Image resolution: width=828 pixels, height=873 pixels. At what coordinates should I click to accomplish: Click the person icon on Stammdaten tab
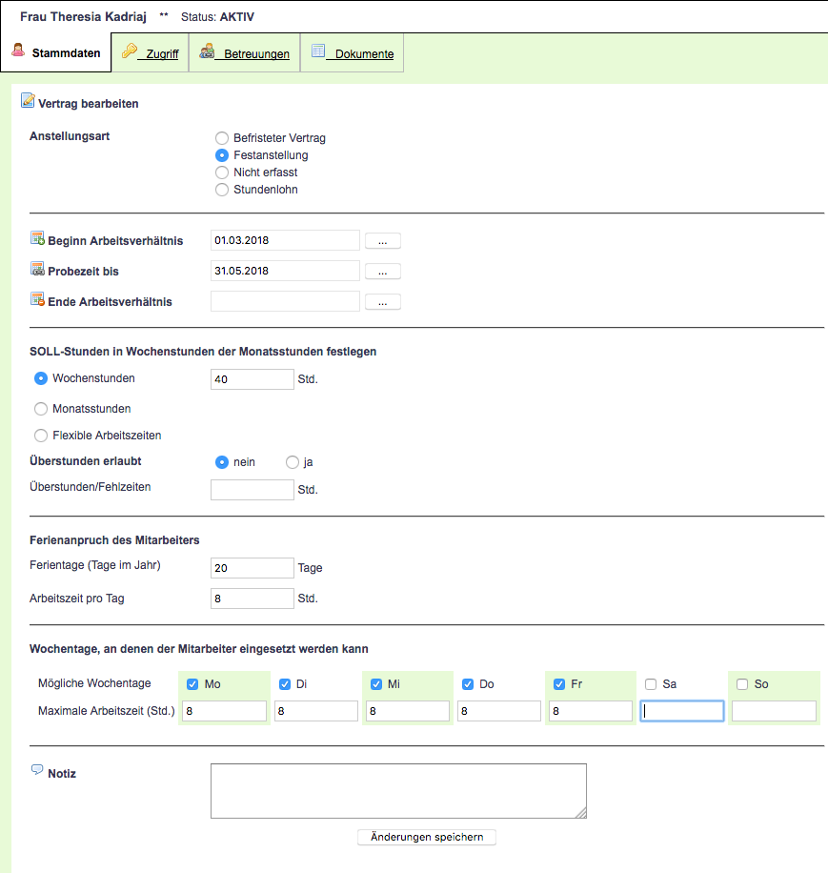click(18, 51)
